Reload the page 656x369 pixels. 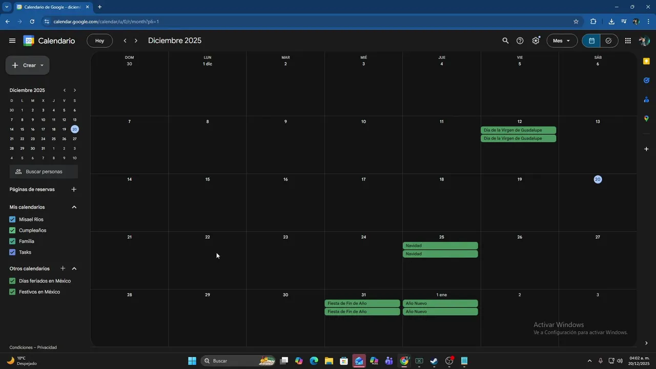click(x=32, y=22)
